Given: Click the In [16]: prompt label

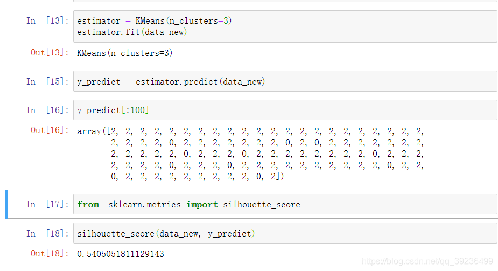Looking at the screenshot, I should (47, 110).
